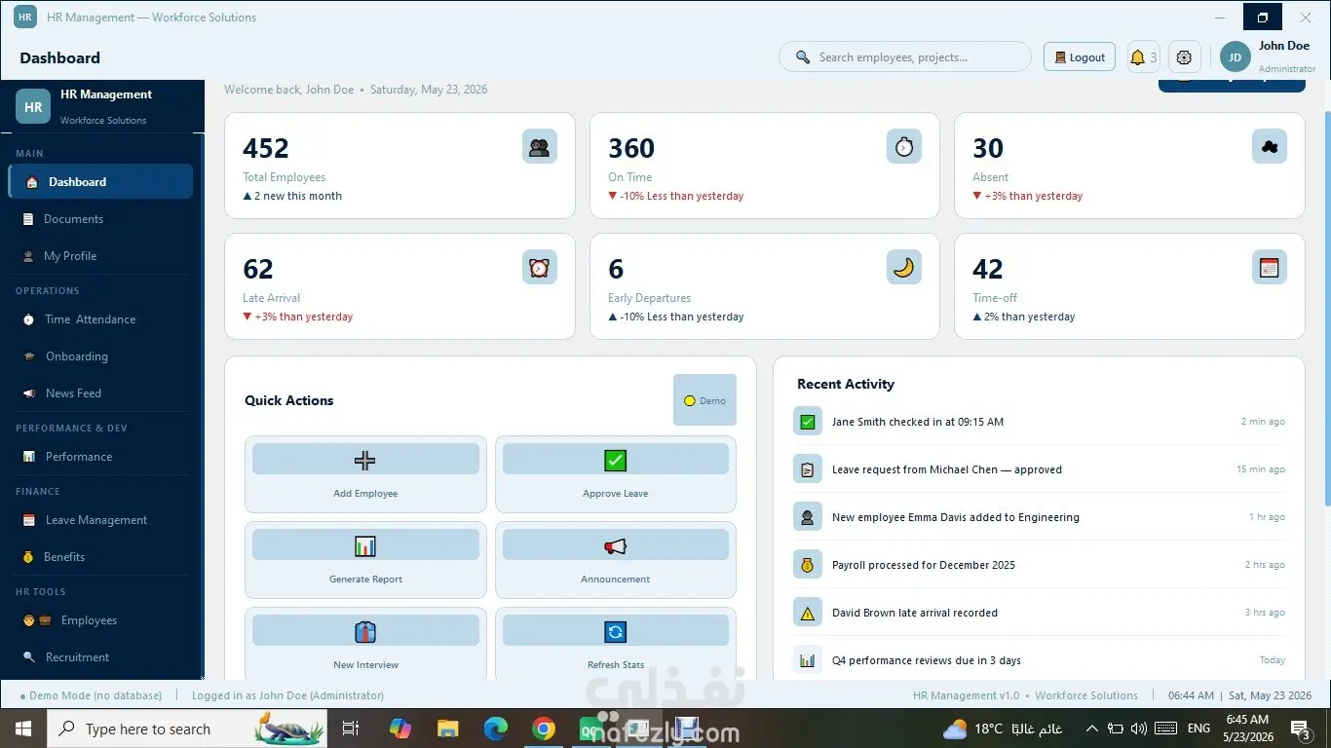Open Recruitment in the sidebar

(x=100, y=657)
